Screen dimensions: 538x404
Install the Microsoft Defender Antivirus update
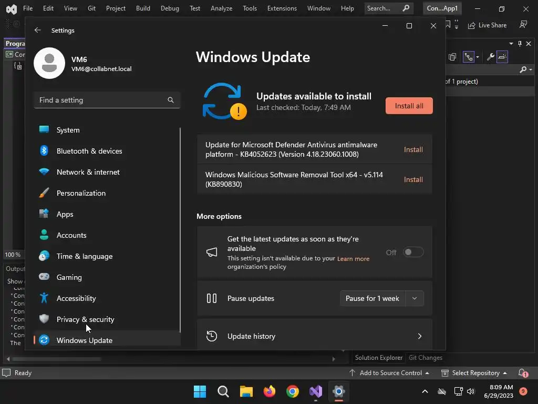[x=413, y=149]
